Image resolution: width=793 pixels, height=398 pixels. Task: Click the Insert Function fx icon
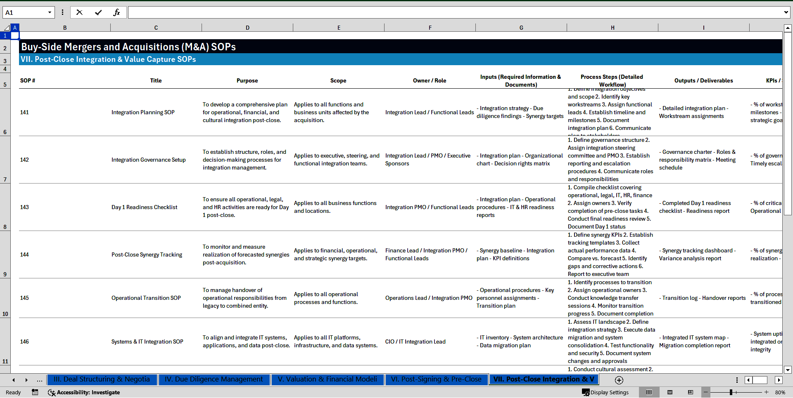116,12
